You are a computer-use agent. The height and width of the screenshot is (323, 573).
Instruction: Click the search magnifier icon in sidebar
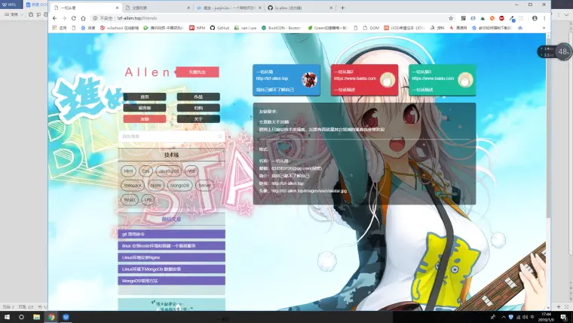(x=220, y=137)
